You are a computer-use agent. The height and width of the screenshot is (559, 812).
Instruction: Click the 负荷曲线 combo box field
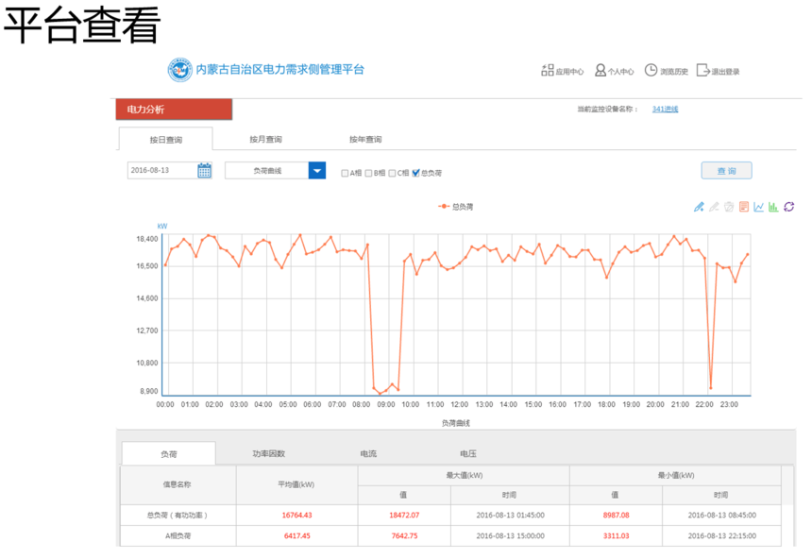click(266, 171)
